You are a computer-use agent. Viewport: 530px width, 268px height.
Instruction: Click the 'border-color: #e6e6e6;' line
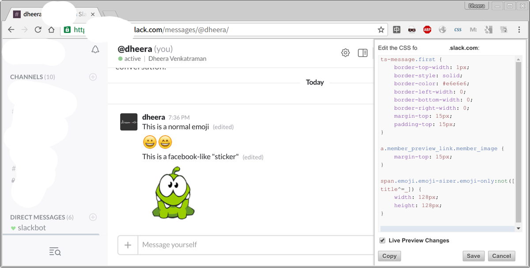click(x=432, y=84)
